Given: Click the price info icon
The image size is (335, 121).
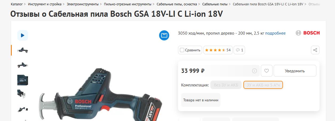Looking at the screenshot, I should [x=254, y=71].
